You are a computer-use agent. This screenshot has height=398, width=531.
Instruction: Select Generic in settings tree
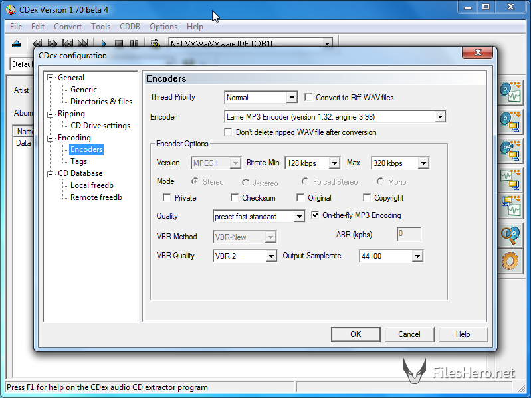click(x=84, y=90)
